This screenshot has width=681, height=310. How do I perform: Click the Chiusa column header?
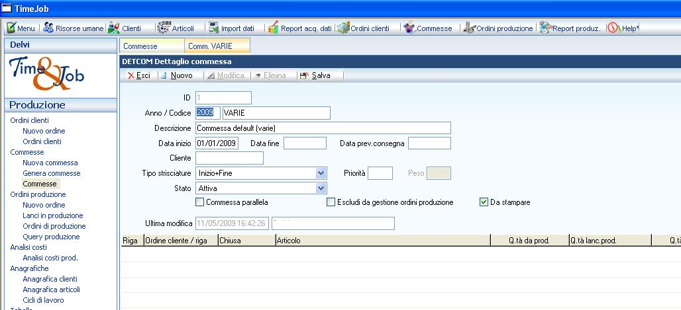(x=247, y=240)
